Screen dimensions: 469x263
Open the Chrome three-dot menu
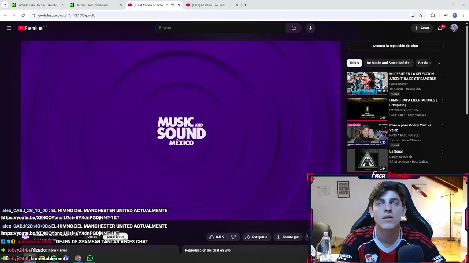(464, 15)
